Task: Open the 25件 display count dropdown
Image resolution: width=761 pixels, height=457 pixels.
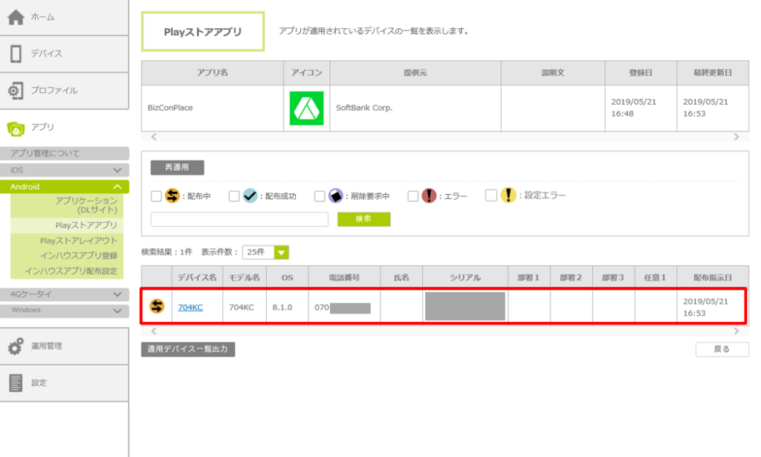Action: coord(265,252)
